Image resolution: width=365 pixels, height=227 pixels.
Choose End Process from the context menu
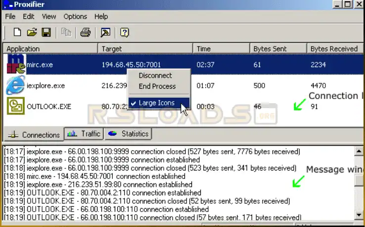(x=157, y=86)
